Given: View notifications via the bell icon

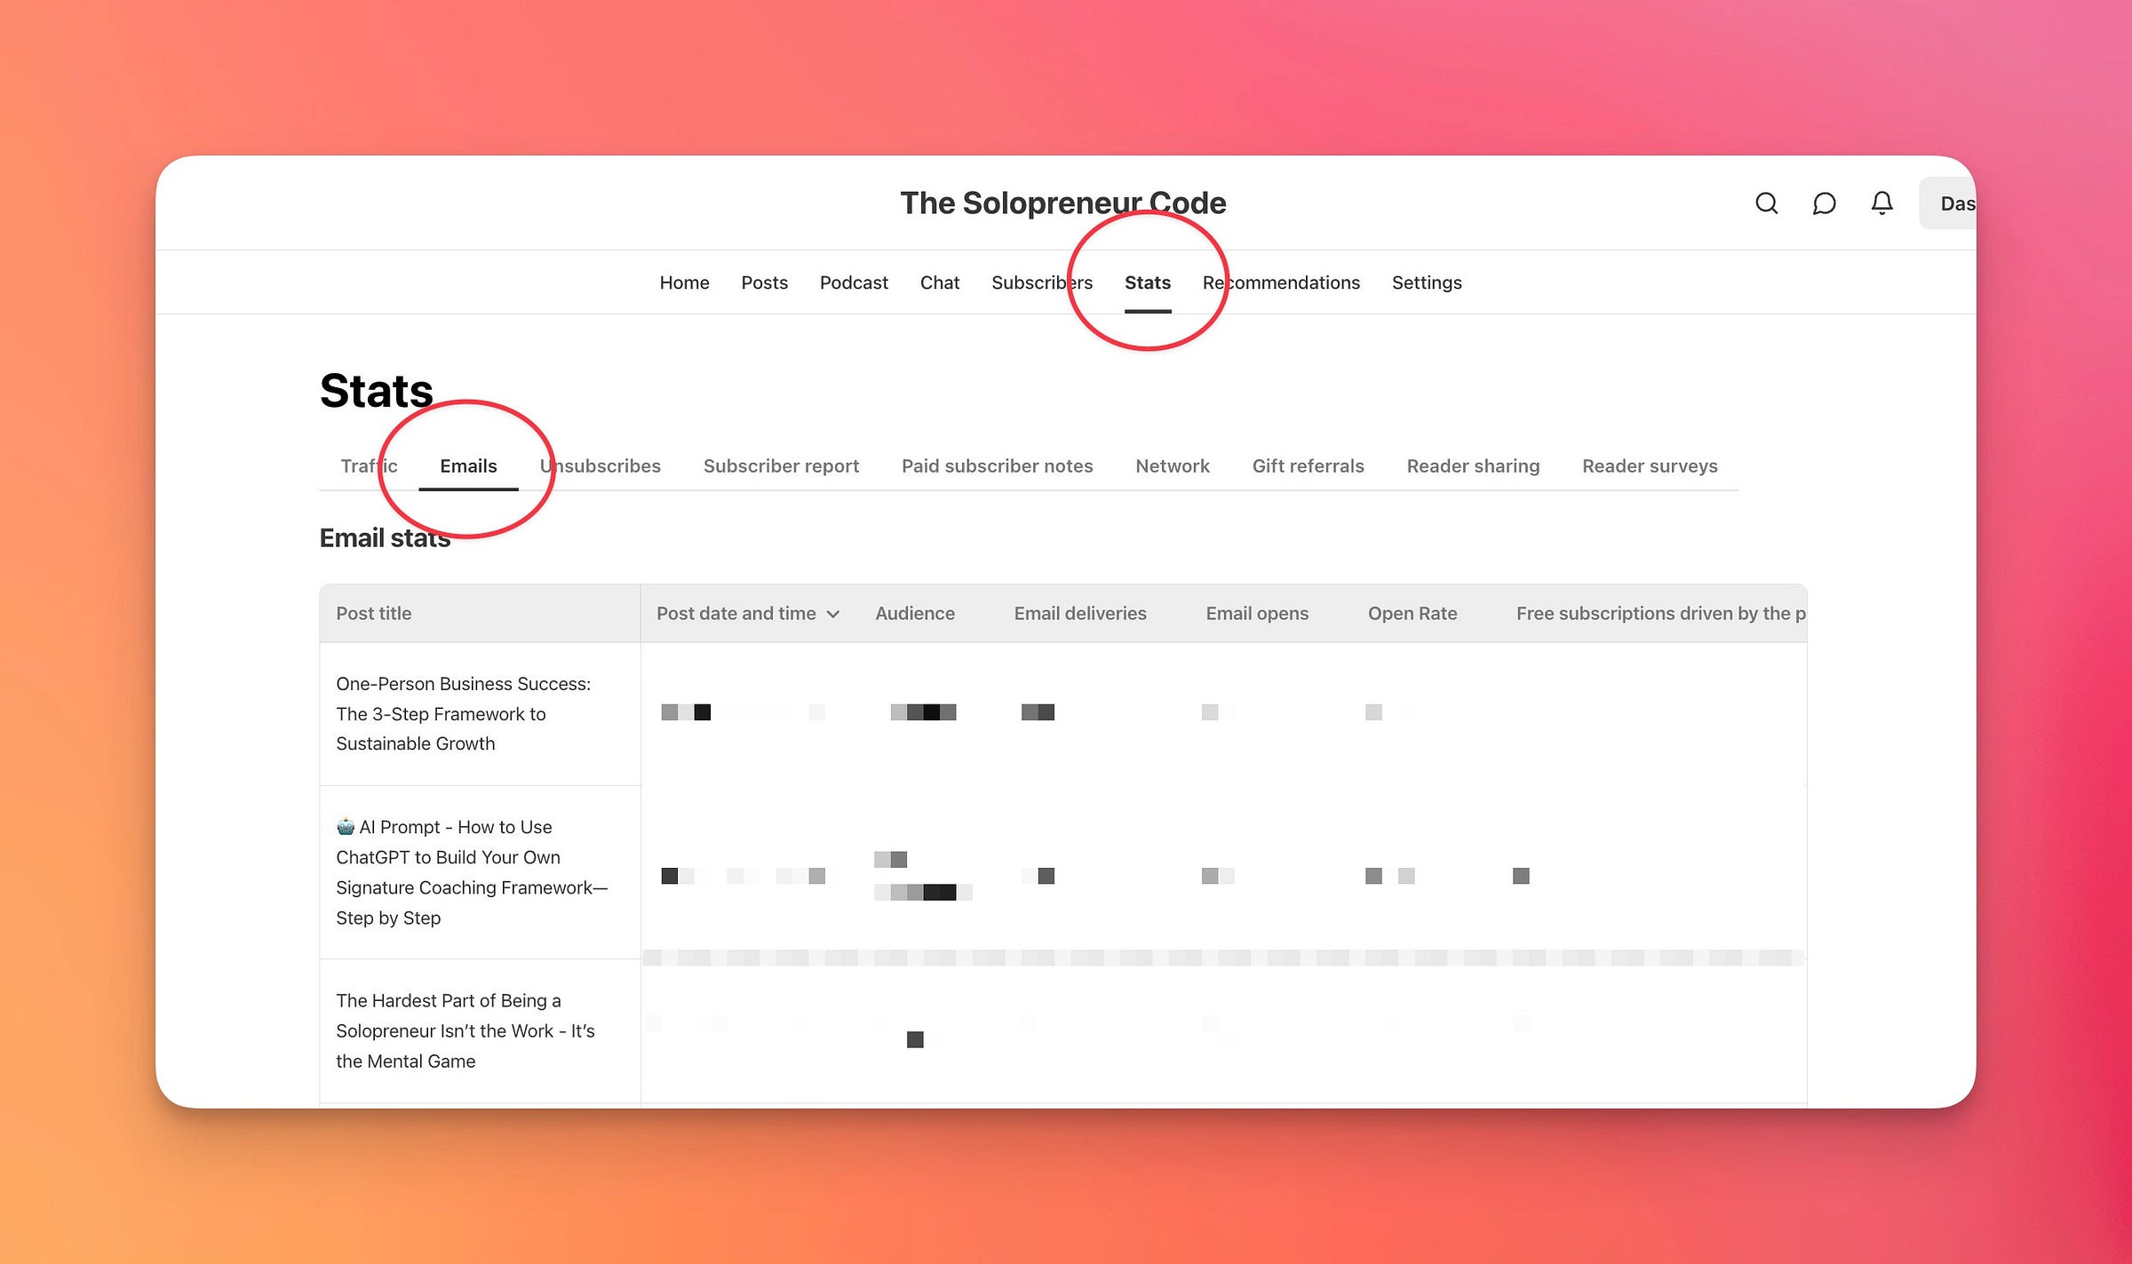Looking at the screenshot, I should 1881,203.
